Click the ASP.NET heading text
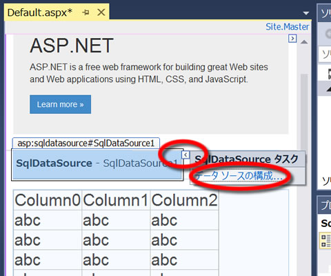This screenshot has height=276, width=331. pyautogui.click(x=72, y=46)
